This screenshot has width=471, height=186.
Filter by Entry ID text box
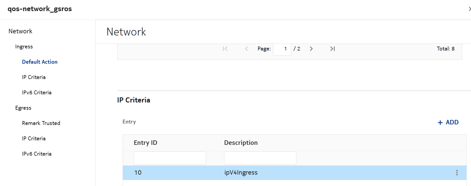[170, 158]
